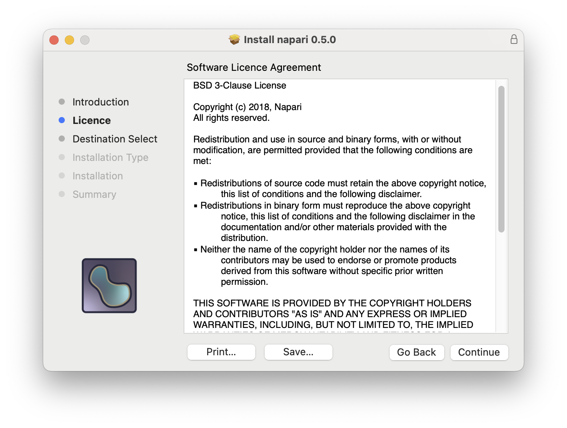Click Continue to accept the licence
The width and height of the screenshot is (567, 428).
click(x=479, y=352)
